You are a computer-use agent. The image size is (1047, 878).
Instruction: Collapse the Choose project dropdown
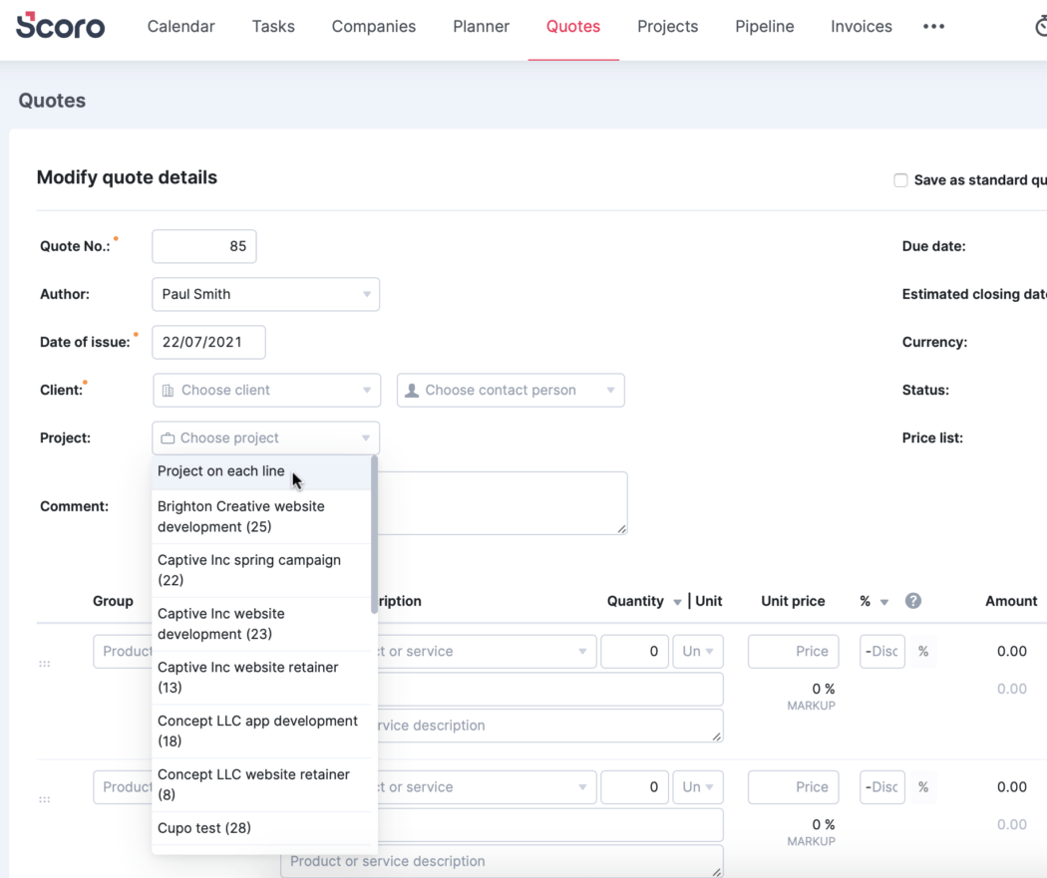click(x=266, y=439)
